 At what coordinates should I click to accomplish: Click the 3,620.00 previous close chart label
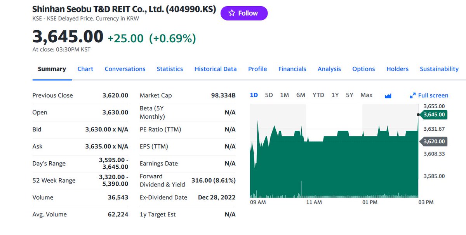434,142
